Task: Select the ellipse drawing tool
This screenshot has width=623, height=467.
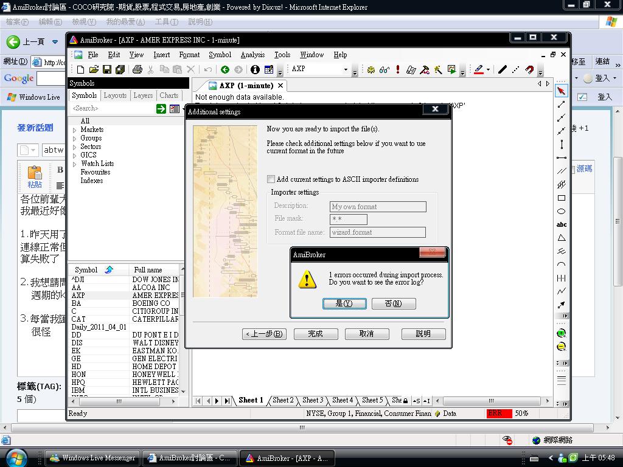Action: tap(562, 211)
